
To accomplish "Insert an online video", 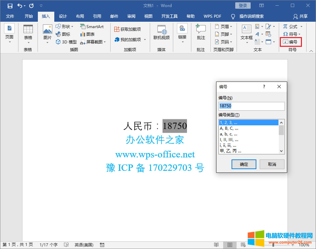I will click(162, 33).
